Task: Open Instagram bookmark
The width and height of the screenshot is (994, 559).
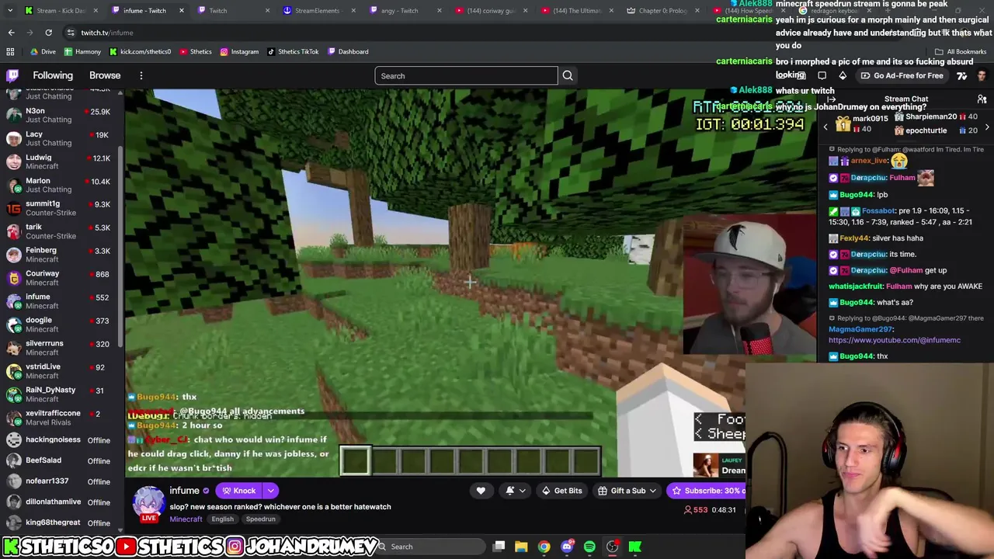Action: coord(239,51)
